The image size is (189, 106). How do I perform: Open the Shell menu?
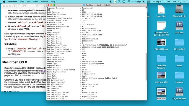point(22,1)
